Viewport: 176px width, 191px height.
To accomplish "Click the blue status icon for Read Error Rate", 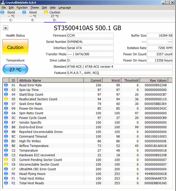I will [x=6, y=85].
